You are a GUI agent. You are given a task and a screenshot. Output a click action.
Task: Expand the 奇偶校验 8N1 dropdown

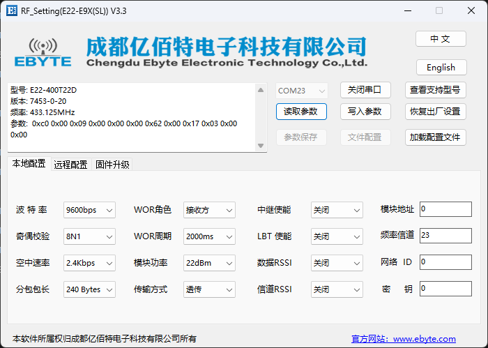coord(89,236)
